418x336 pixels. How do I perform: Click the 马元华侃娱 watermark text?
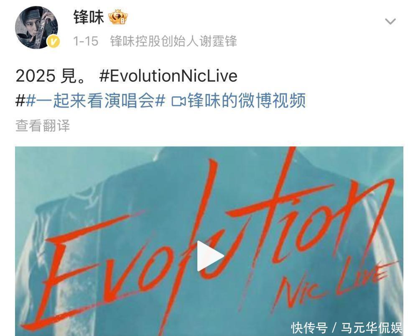(372, 328)
